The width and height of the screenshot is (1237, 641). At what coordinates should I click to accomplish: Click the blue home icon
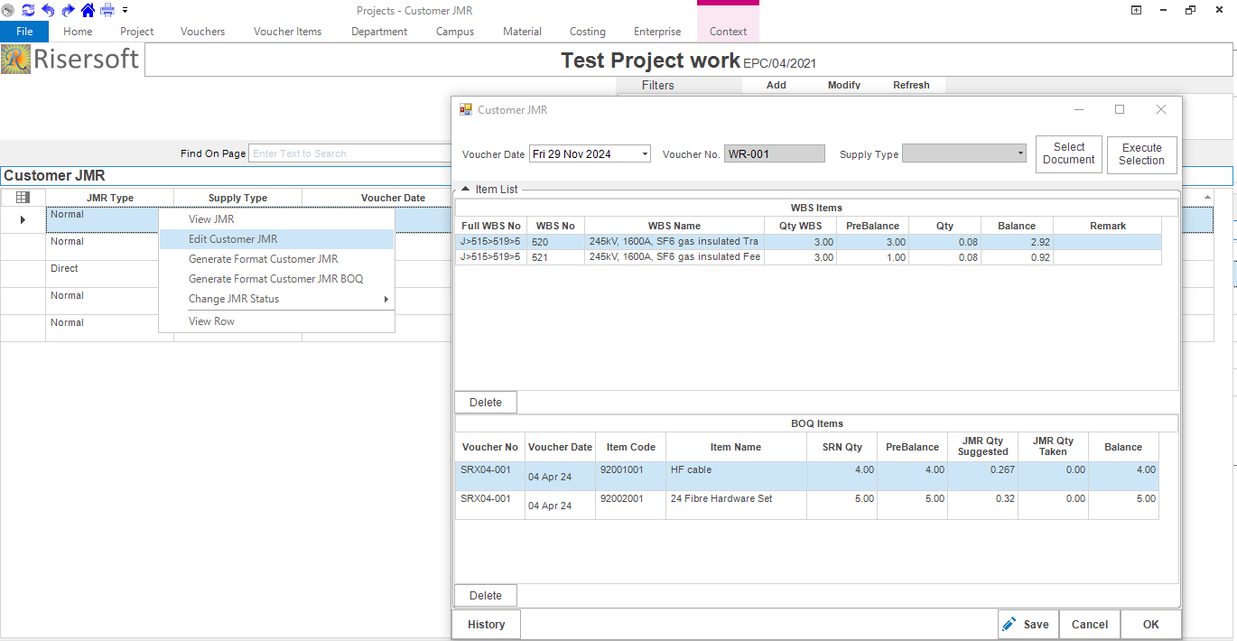point(88,10)
